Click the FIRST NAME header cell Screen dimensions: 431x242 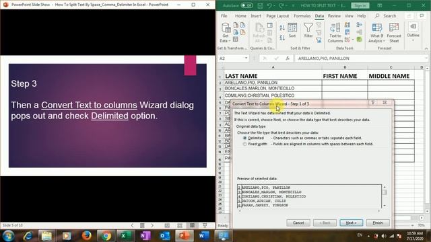click(345, 76)
